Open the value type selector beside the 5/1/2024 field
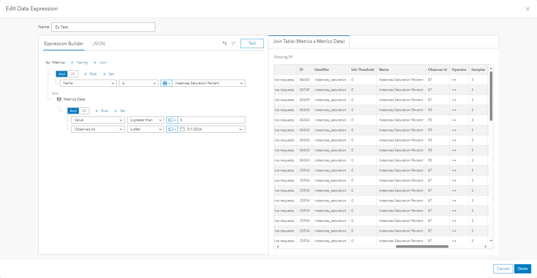Screen dimensions: 537x278 (172, 129)
